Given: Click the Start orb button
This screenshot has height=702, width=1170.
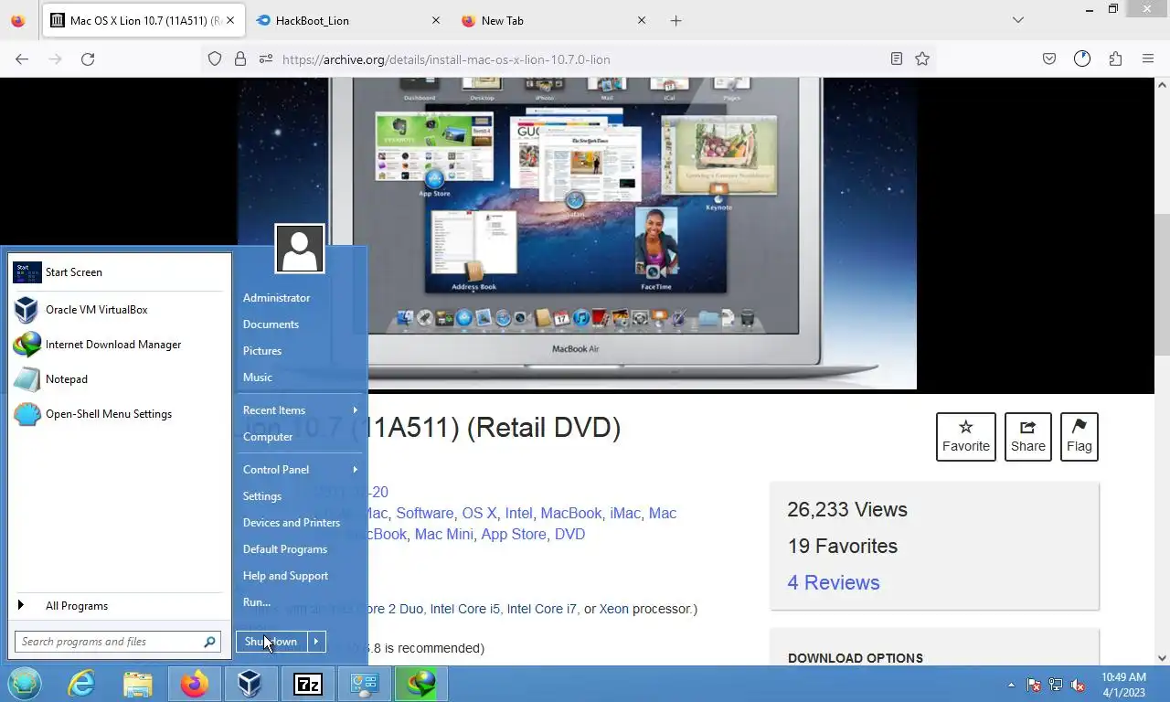Looking at the screenshot, I should coord(25,684).
